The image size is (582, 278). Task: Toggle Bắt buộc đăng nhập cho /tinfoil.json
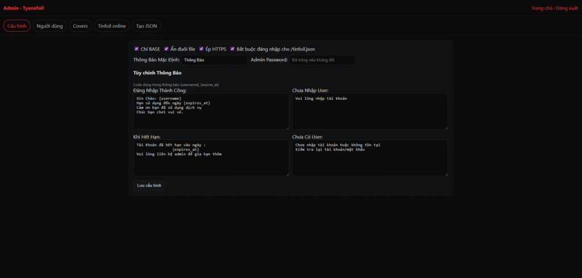(232, 49)
